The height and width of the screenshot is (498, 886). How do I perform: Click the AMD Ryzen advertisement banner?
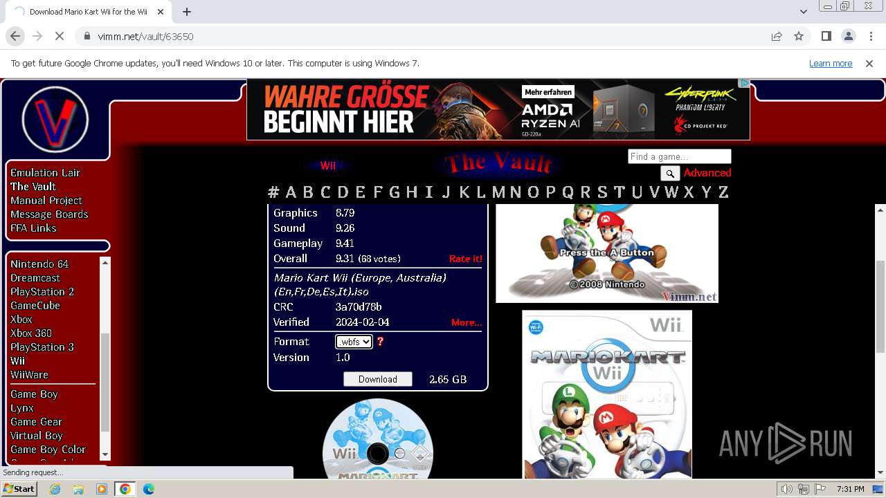point(498,109)
